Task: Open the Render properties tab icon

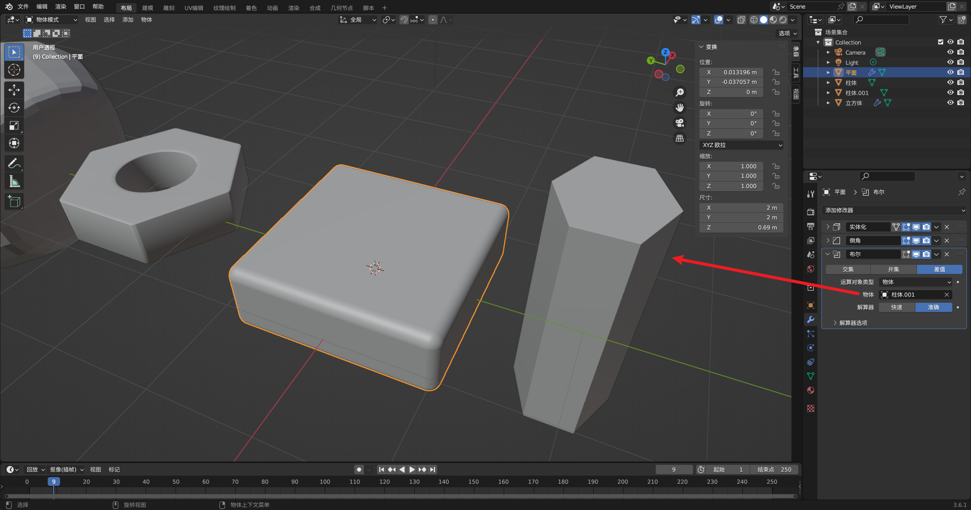Action: (811, 212)
